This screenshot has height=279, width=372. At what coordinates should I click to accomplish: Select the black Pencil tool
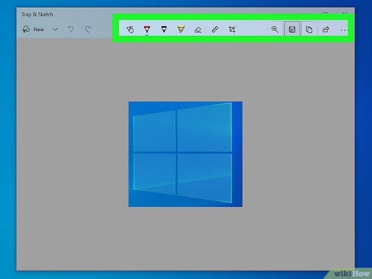click(x=164, y=29)
